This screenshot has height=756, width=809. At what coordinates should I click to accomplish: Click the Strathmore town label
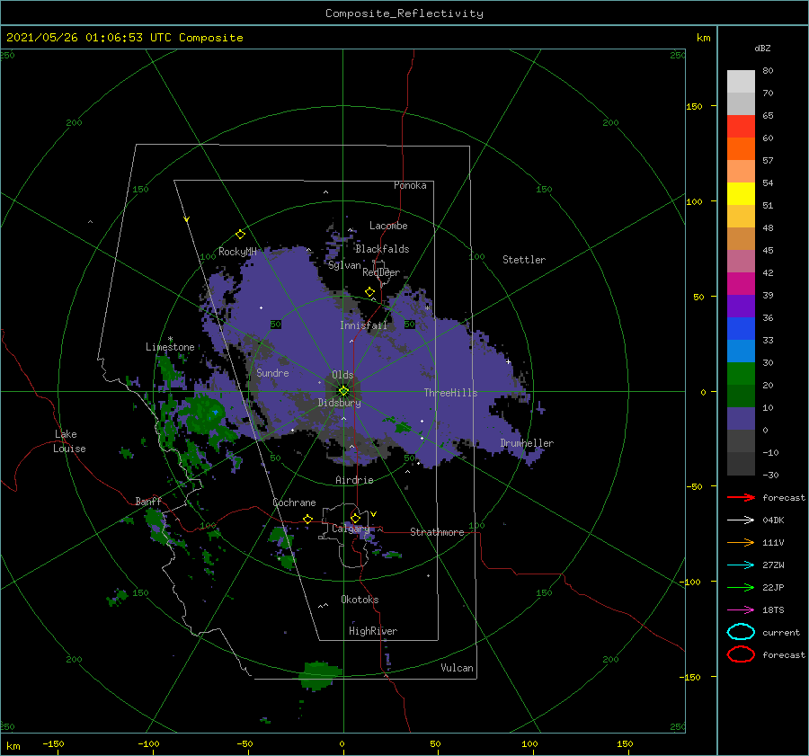(437, 532)
